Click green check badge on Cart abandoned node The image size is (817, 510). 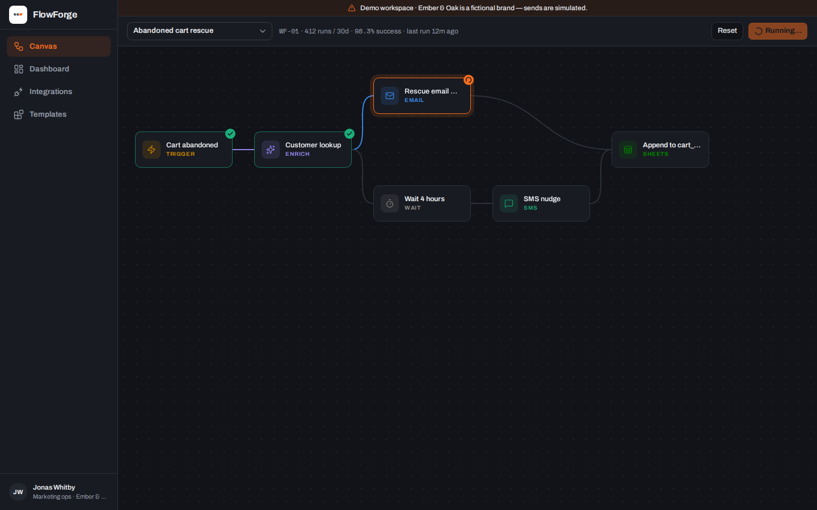[230, 134]
